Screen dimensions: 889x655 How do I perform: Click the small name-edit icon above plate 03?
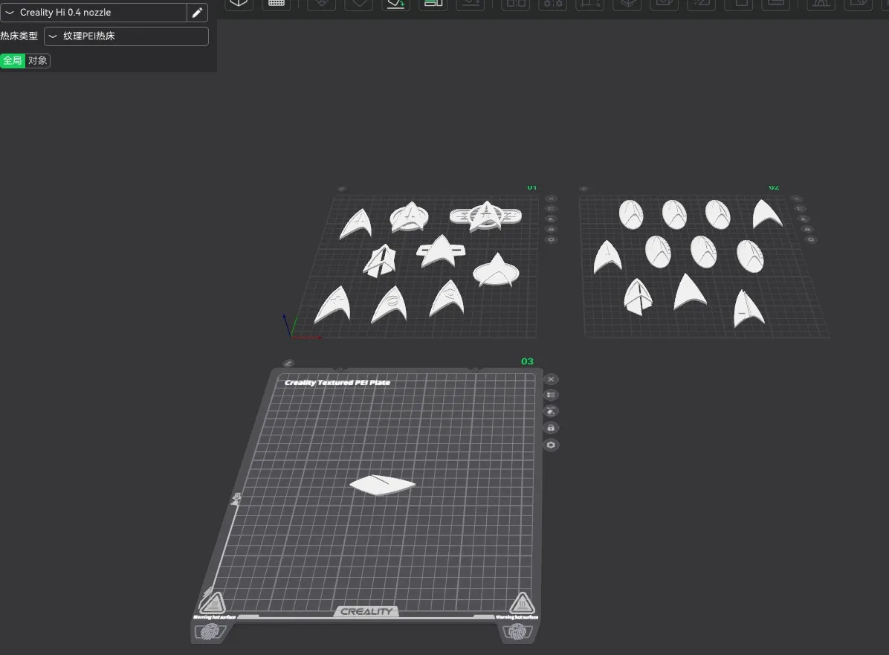tap(288, 363)
